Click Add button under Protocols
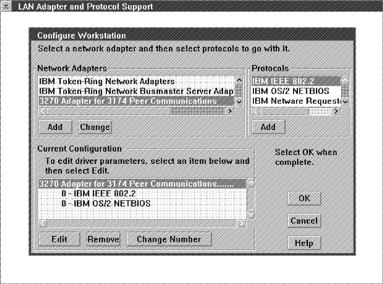 point(268,127)
